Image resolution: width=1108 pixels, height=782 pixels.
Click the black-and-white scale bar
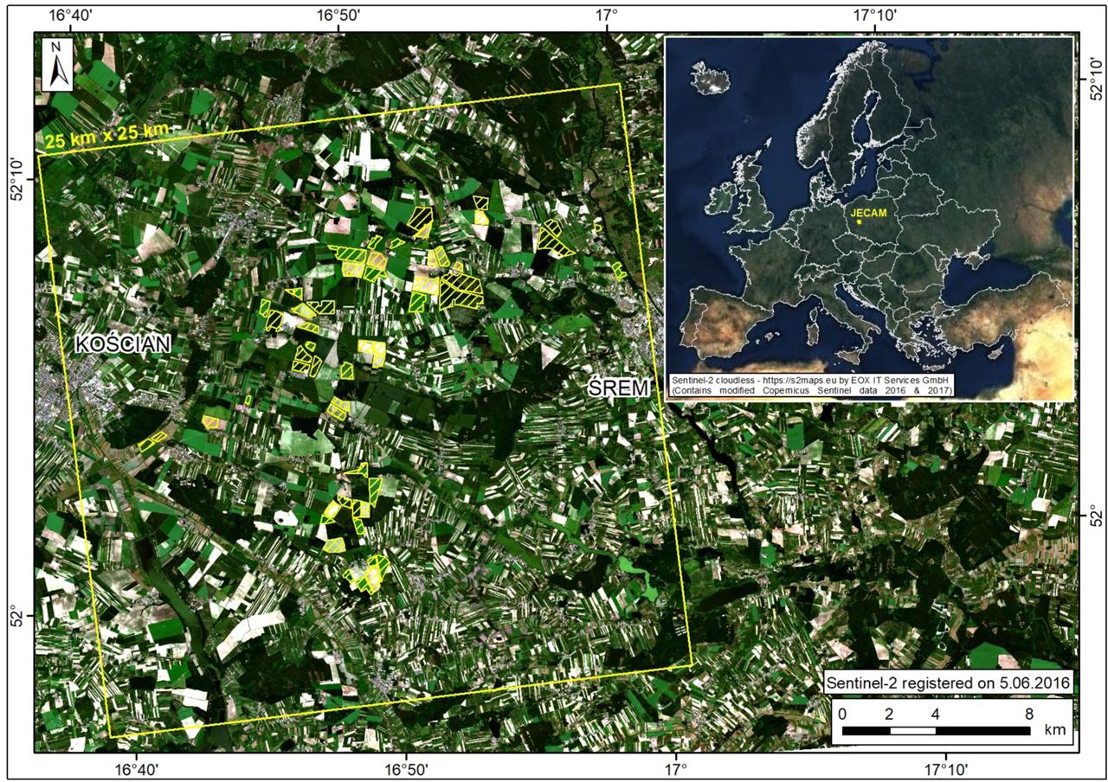[x=936, y=731]
